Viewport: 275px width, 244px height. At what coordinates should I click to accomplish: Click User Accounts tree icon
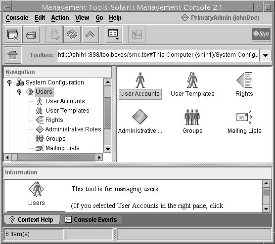point(40,101)
